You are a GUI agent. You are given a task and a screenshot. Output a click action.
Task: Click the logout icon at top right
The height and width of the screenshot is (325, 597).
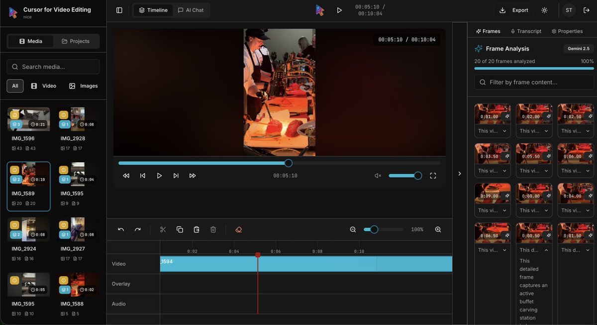point(587,10)
